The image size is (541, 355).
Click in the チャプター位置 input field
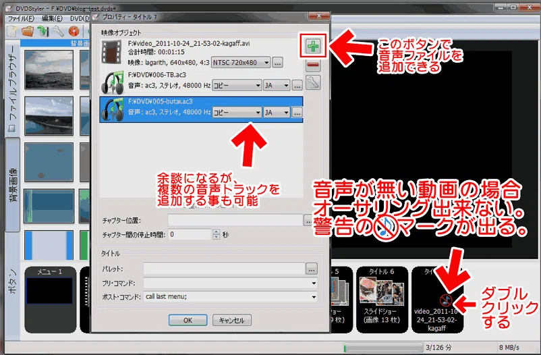click(235, 220)
